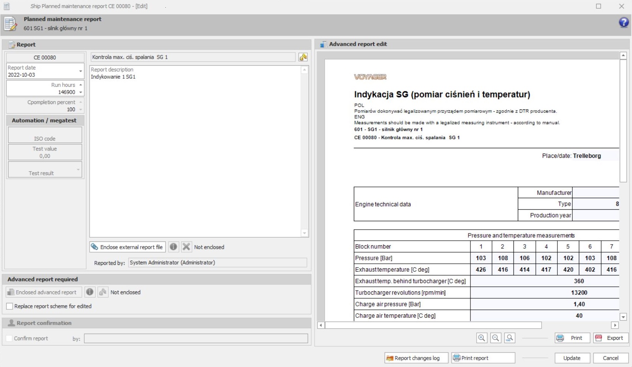Maximize the window
Image resolution: width=632 pixels, height=367 pixels.
(x=599, y=6)
